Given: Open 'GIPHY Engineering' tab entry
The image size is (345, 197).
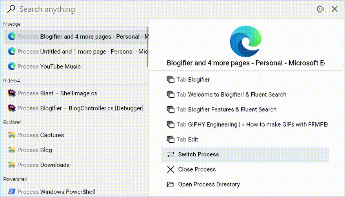Looking at the screenshot, I should [x=245, y=124].
